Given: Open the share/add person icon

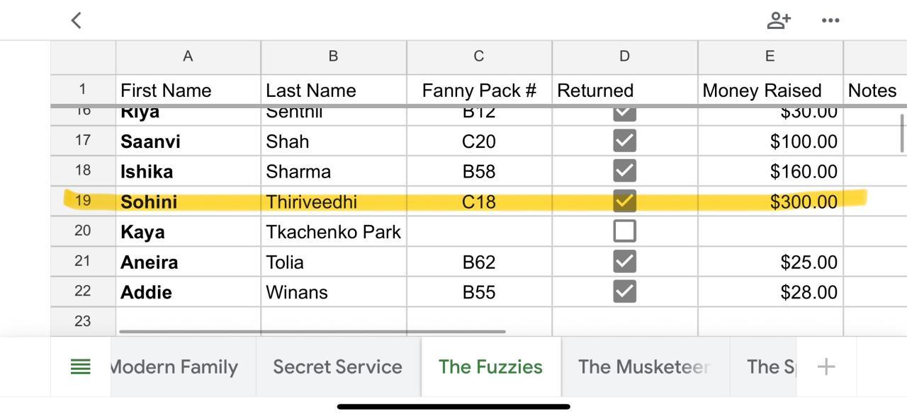Looking at the screenshot, I should (x=778, y=21).
